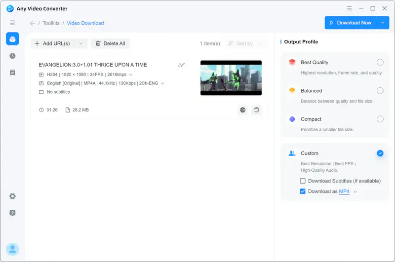Click the Download Now button
Viewport: 395px width, 262px height.
(351, 23)
